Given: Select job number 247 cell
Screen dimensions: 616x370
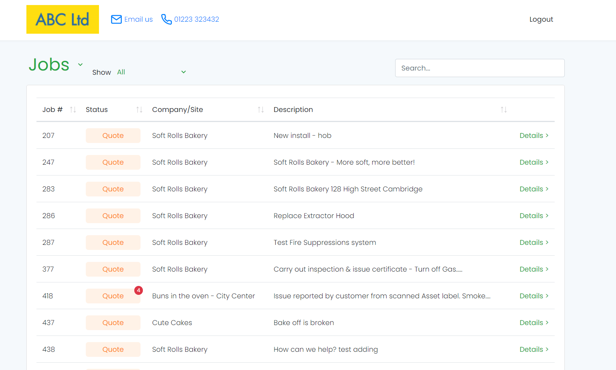Looking at the screenshot, I should tap(49, 162).
